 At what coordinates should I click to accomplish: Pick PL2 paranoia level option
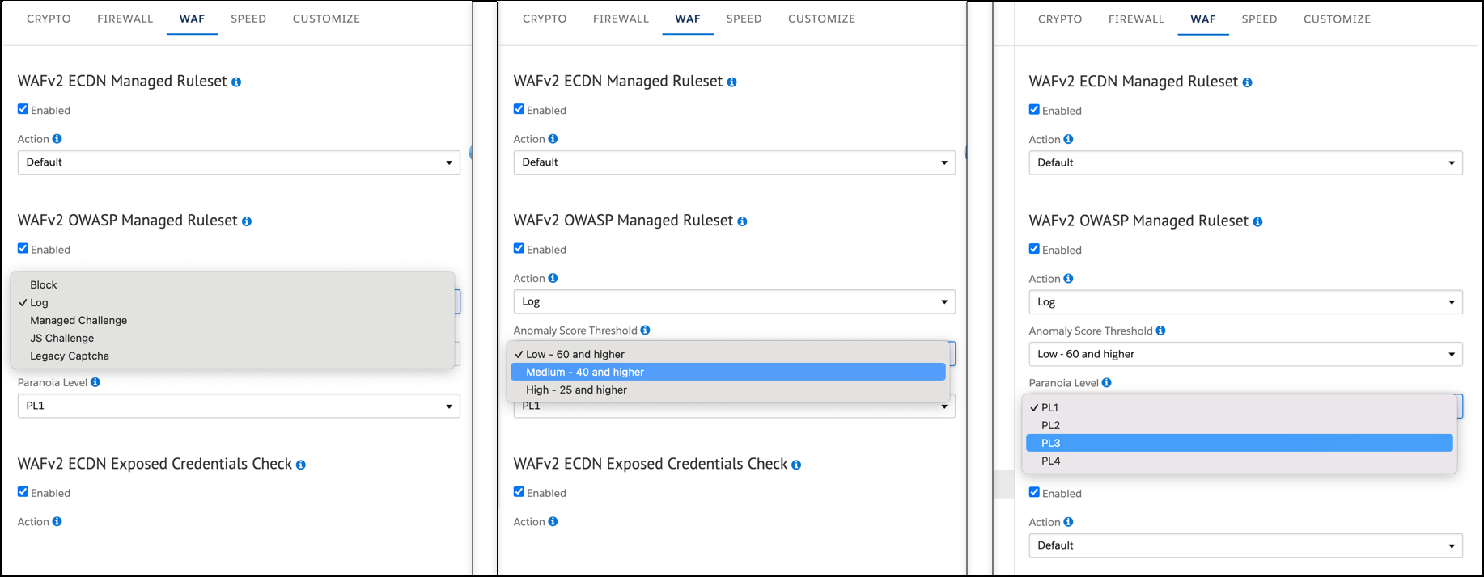tap(1240, 425)
